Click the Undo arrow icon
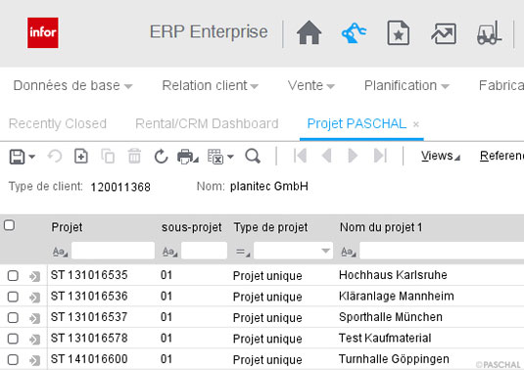Screen dimensions: 524x370 pyautogui.click(x=55, y=156)
